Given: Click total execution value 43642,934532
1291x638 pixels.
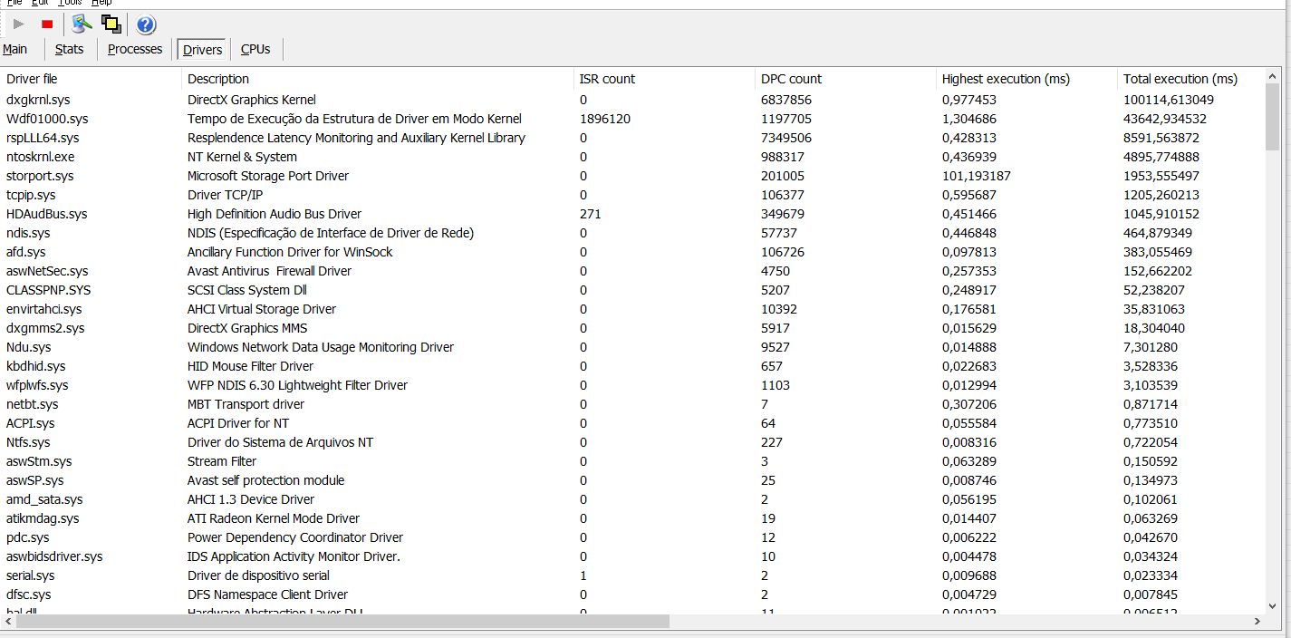Looking at the screenshot, I should pos(1165,119).
